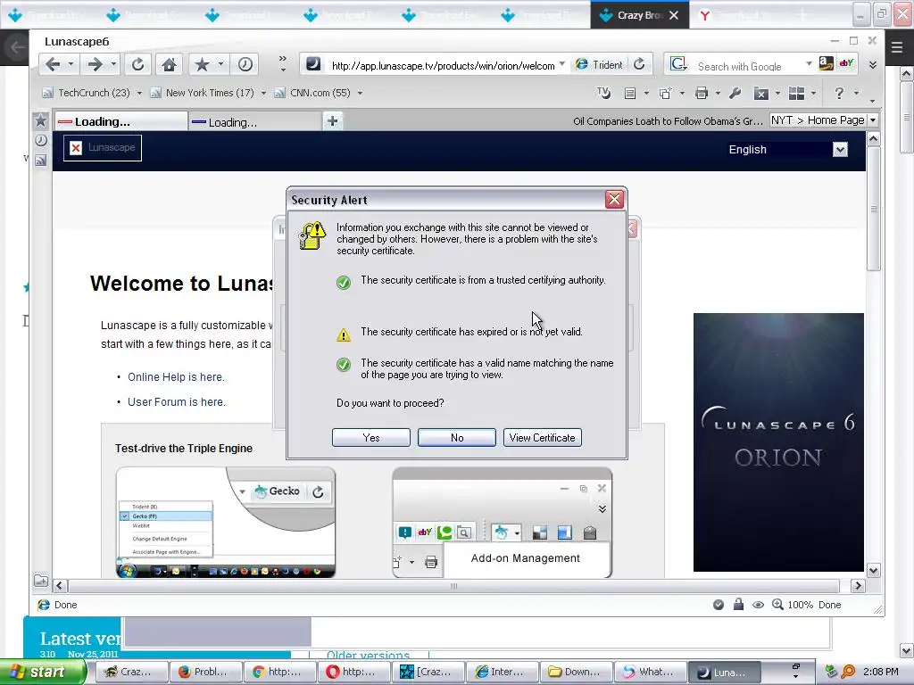The height and width of the screenshot is (685, 914).
Task: Switch the Trident rendering engine button
Action: (x=599, y=64)
